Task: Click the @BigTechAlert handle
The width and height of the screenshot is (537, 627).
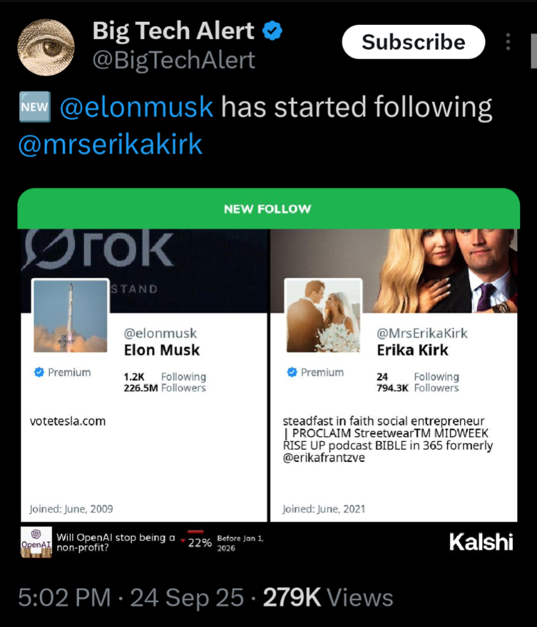Action: pyautogui.click(x=174, y=60)
